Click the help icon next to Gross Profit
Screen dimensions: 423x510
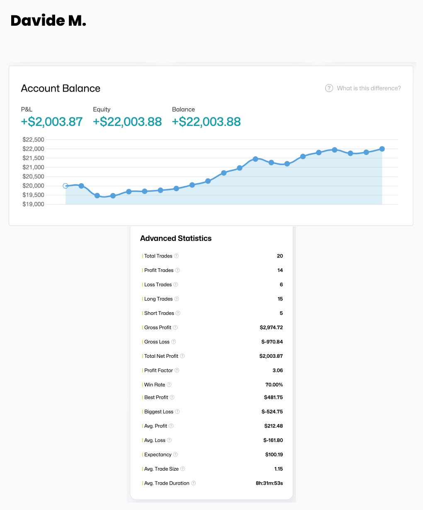175,328
